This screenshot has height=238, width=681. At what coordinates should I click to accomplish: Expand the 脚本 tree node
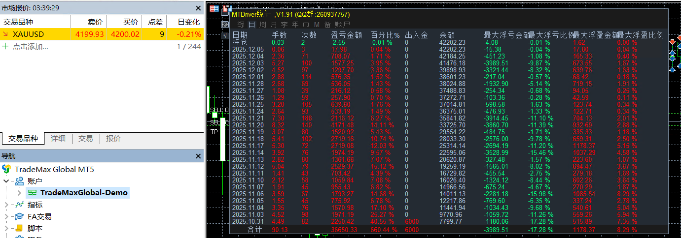point(6,228)
